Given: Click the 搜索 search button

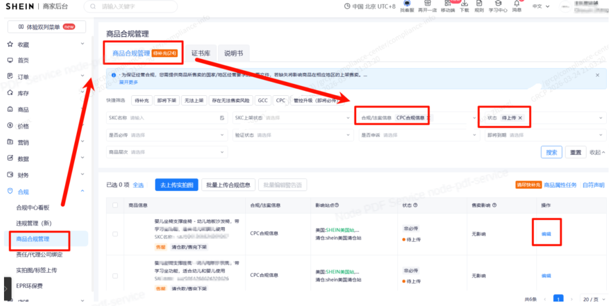Looking at the screenshot, I should (x=551, y=152).
